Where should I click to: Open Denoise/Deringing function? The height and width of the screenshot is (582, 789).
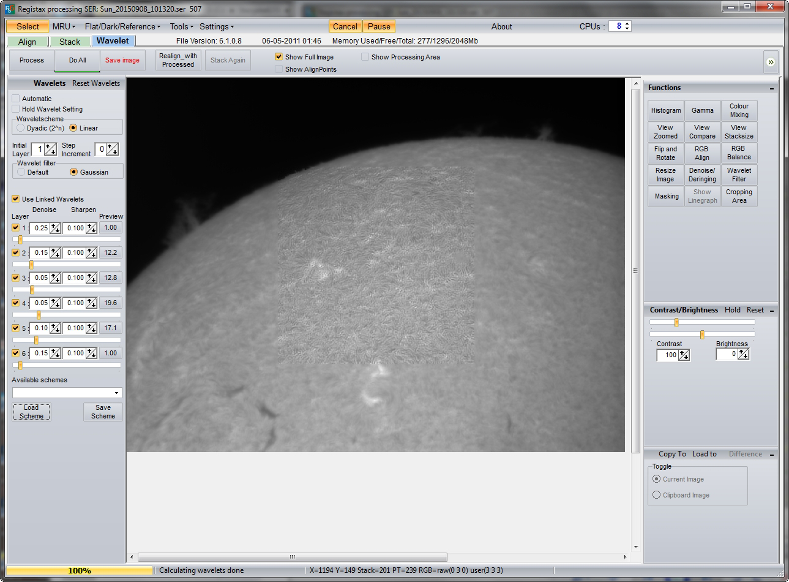[x=703, y=175]
